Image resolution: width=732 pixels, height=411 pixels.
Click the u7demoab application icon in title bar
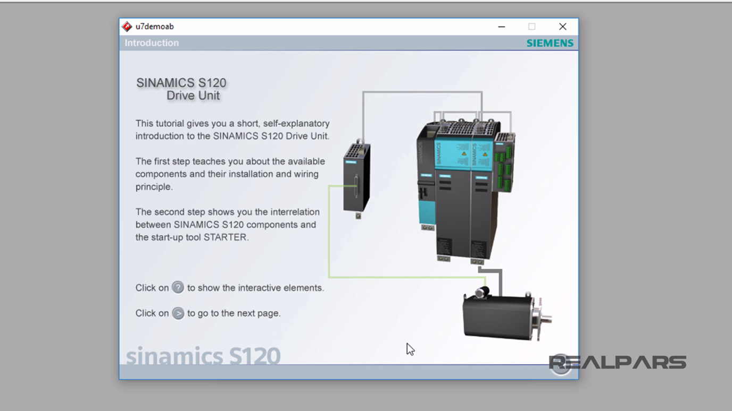pyautogui.click(x=127, y=27)
